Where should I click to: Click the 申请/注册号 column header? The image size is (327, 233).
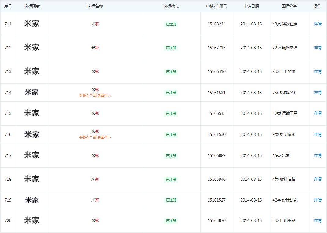coord(216,6)
